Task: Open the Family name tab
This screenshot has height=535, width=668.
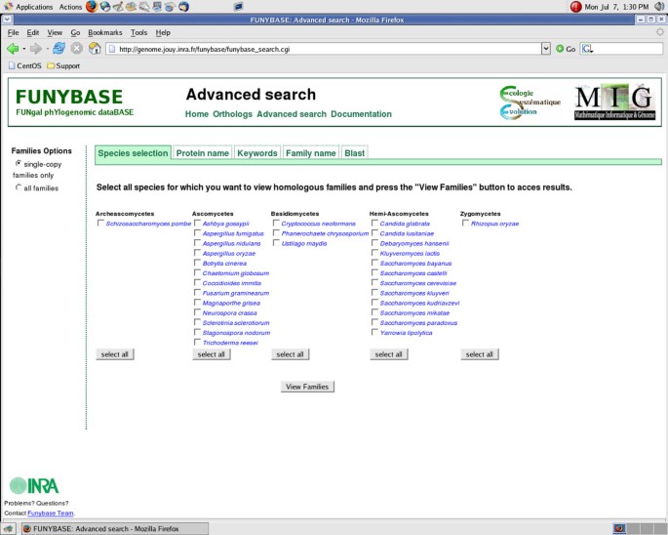Action: 310,153
